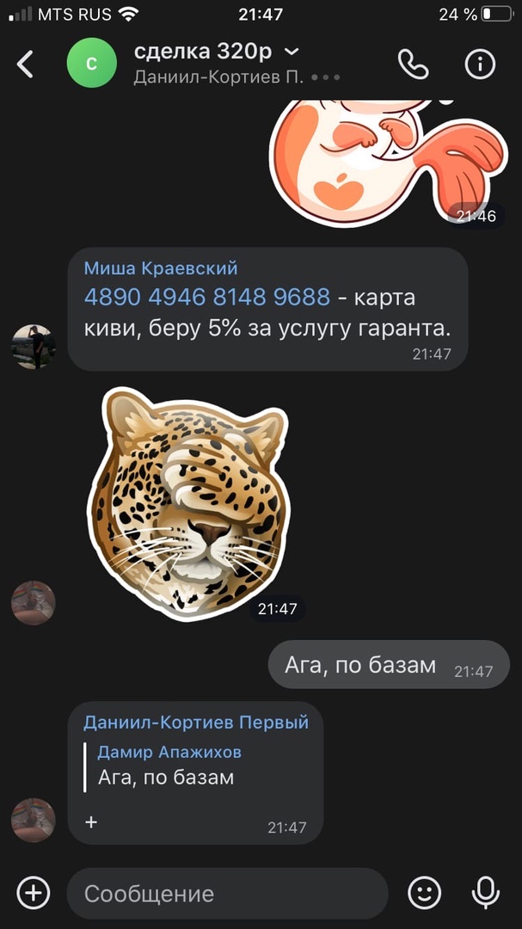
Task: Select the outgoing message Ага, по базам
Action: (389, 665)
